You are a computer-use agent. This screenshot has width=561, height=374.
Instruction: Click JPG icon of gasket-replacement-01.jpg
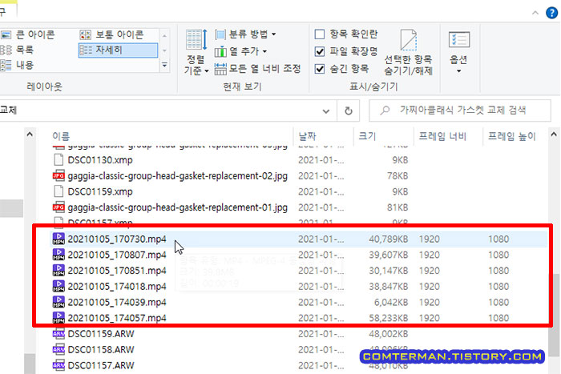click(x=59, y=207)
